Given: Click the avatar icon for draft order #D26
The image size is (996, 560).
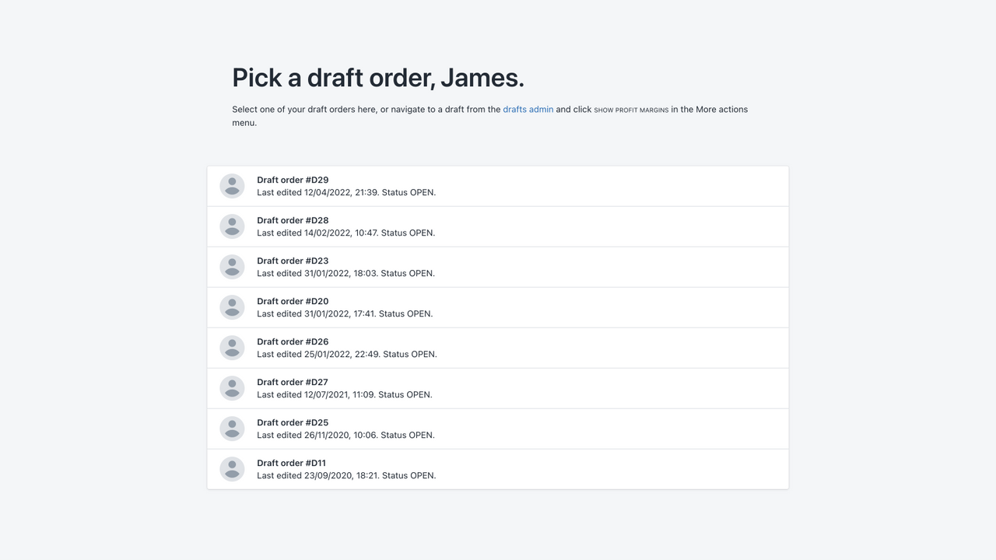Looking at the screenshot, I should point(232,348).
